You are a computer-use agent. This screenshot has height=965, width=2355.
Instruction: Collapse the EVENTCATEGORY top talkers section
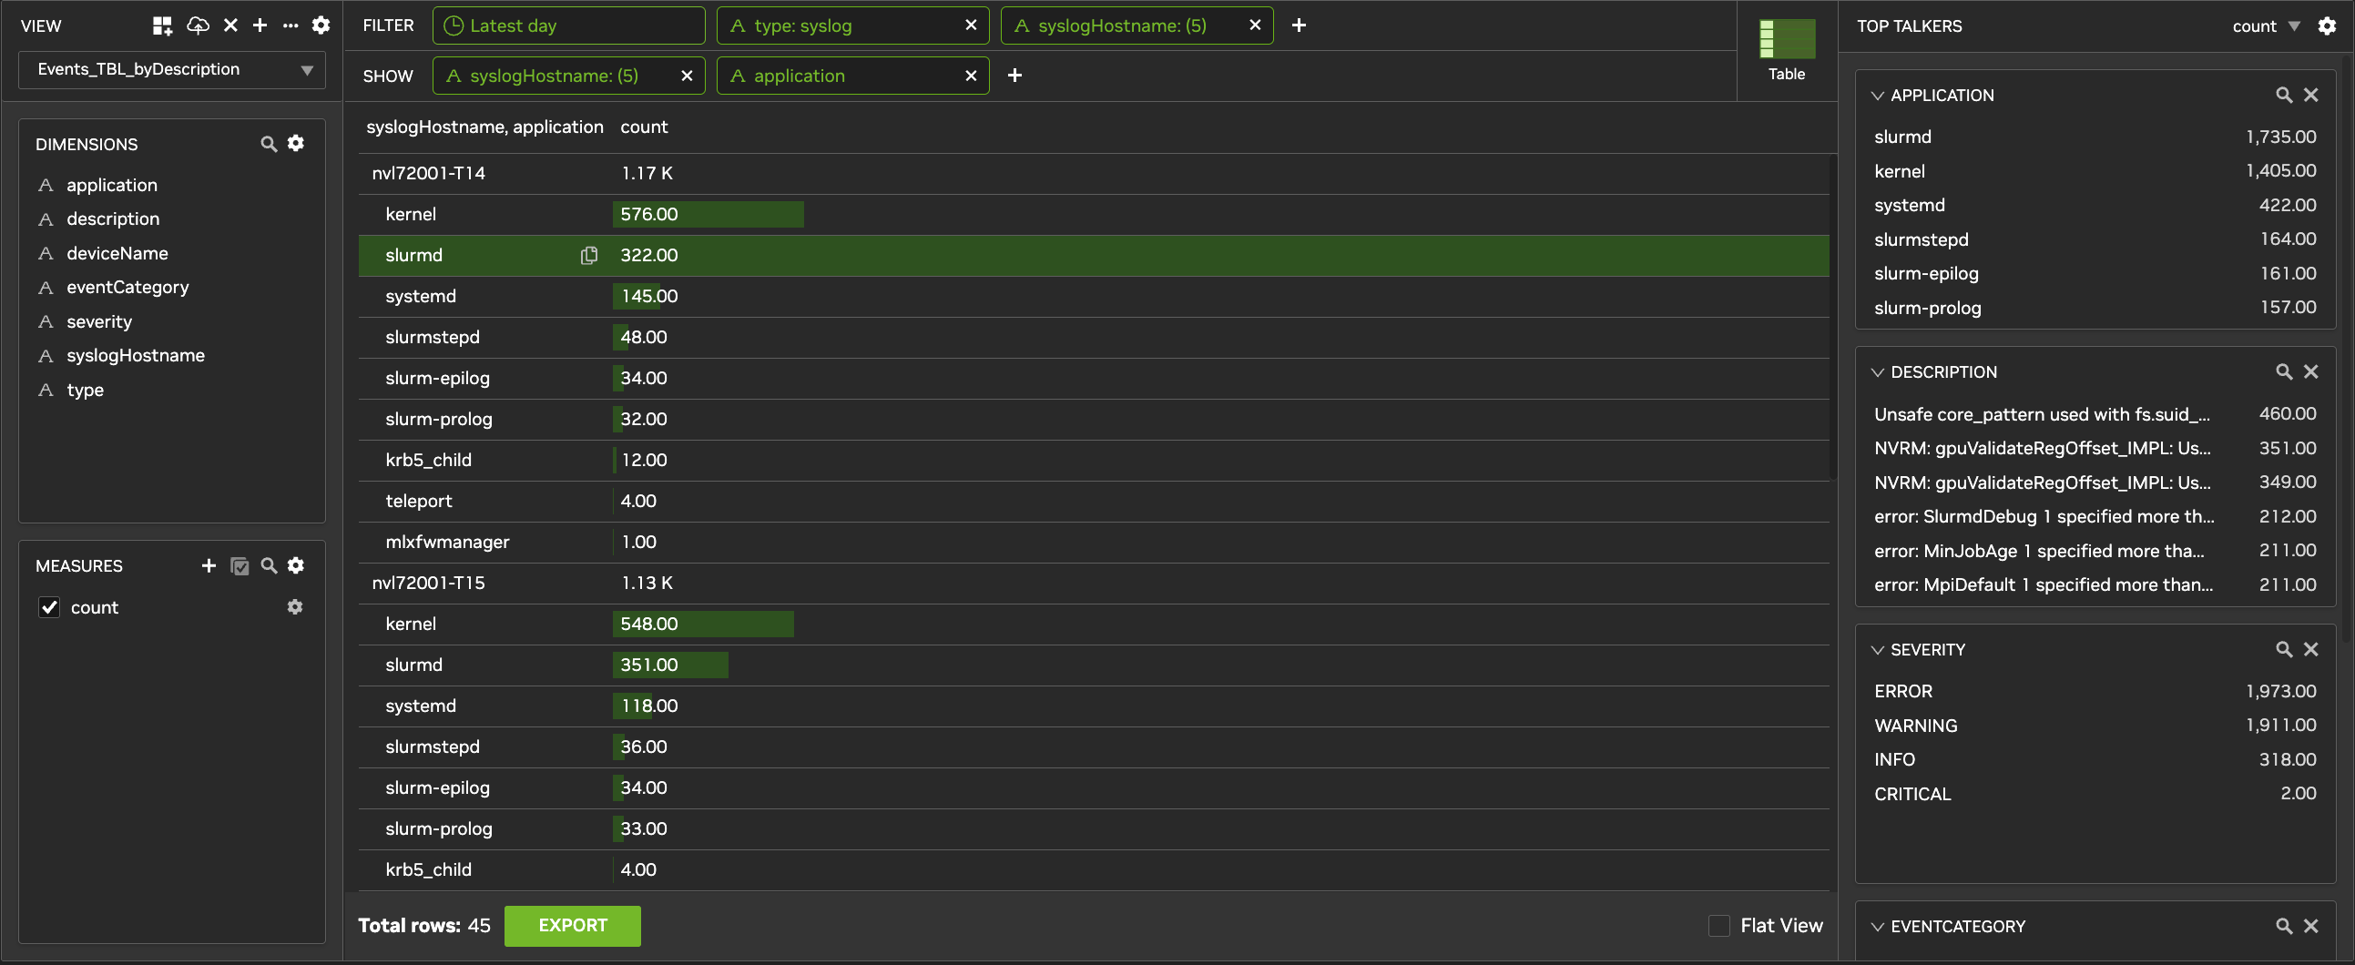pos(1878,927)
